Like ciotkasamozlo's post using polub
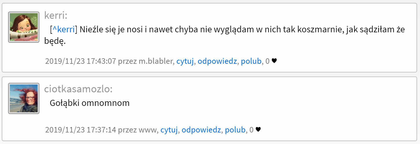 pos(235,130)
